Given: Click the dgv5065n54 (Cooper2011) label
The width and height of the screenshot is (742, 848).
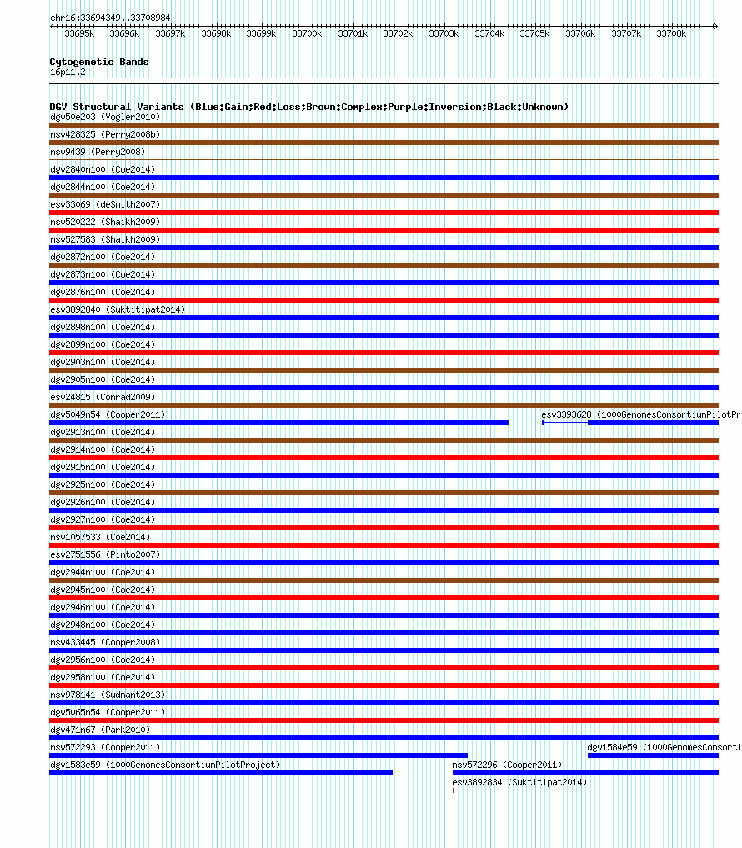Looking at the screenshot, I should coord(107,712).
